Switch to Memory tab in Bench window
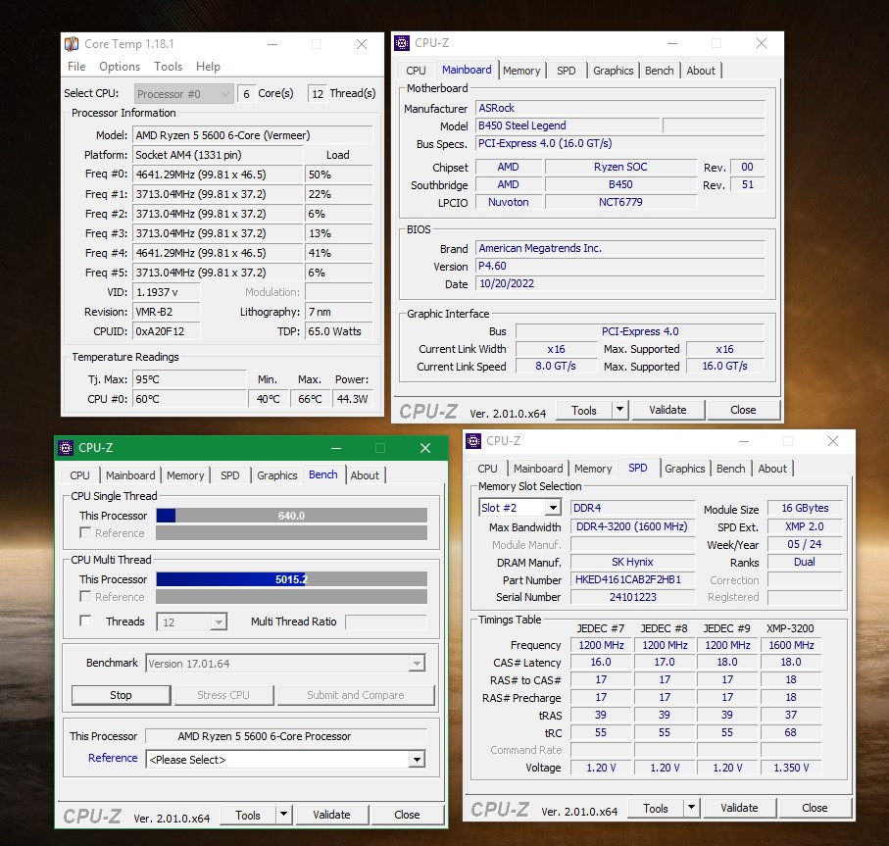 [185, 475]
